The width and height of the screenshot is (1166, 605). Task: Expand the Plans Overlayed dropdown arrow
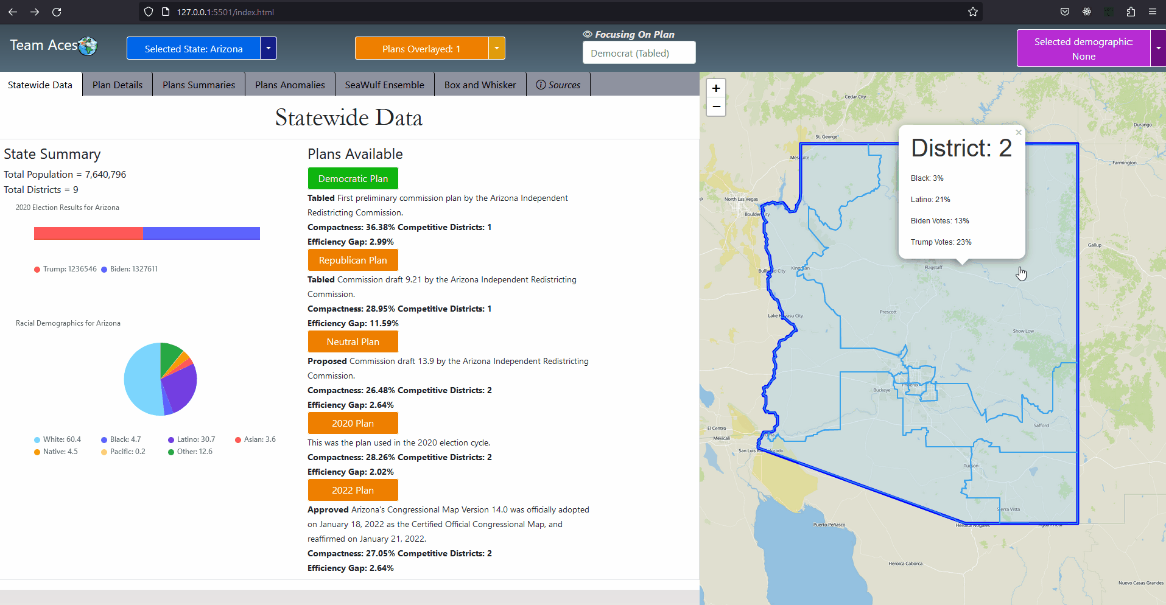pyautogui.click(x=497, y=49)
